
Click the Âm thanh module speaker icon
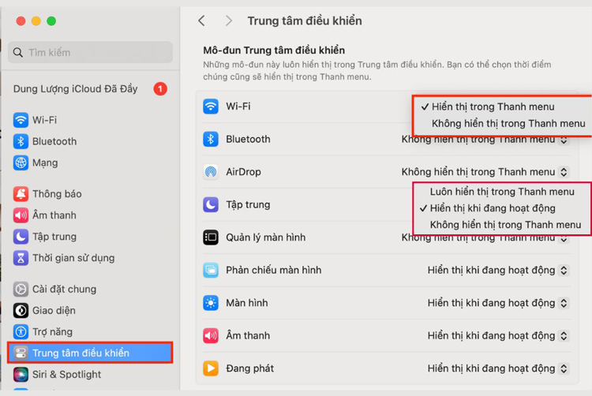211,336
